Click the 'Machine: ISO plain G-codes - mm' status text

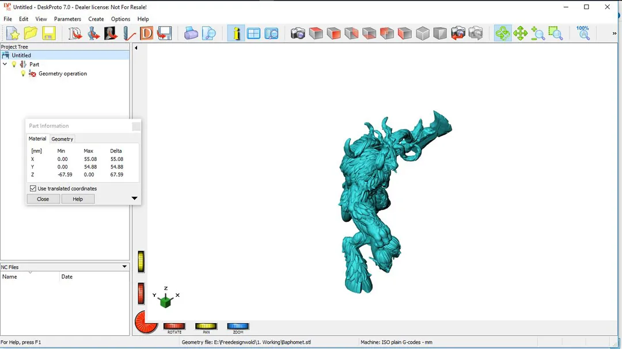(x=396, y=342)
